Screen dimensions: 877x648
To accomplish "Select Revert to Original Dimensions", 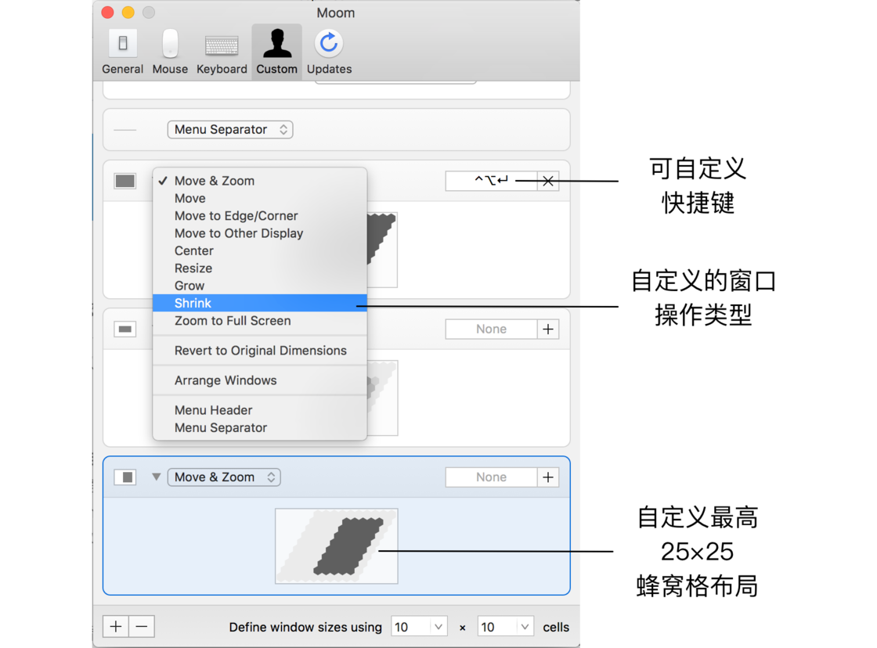I will (259, 351).
